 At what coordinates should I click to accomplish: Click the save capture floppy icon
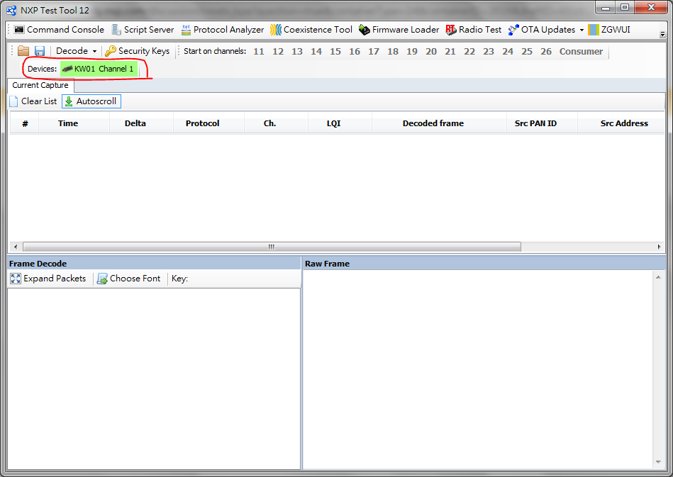click(x=40, y=51)
